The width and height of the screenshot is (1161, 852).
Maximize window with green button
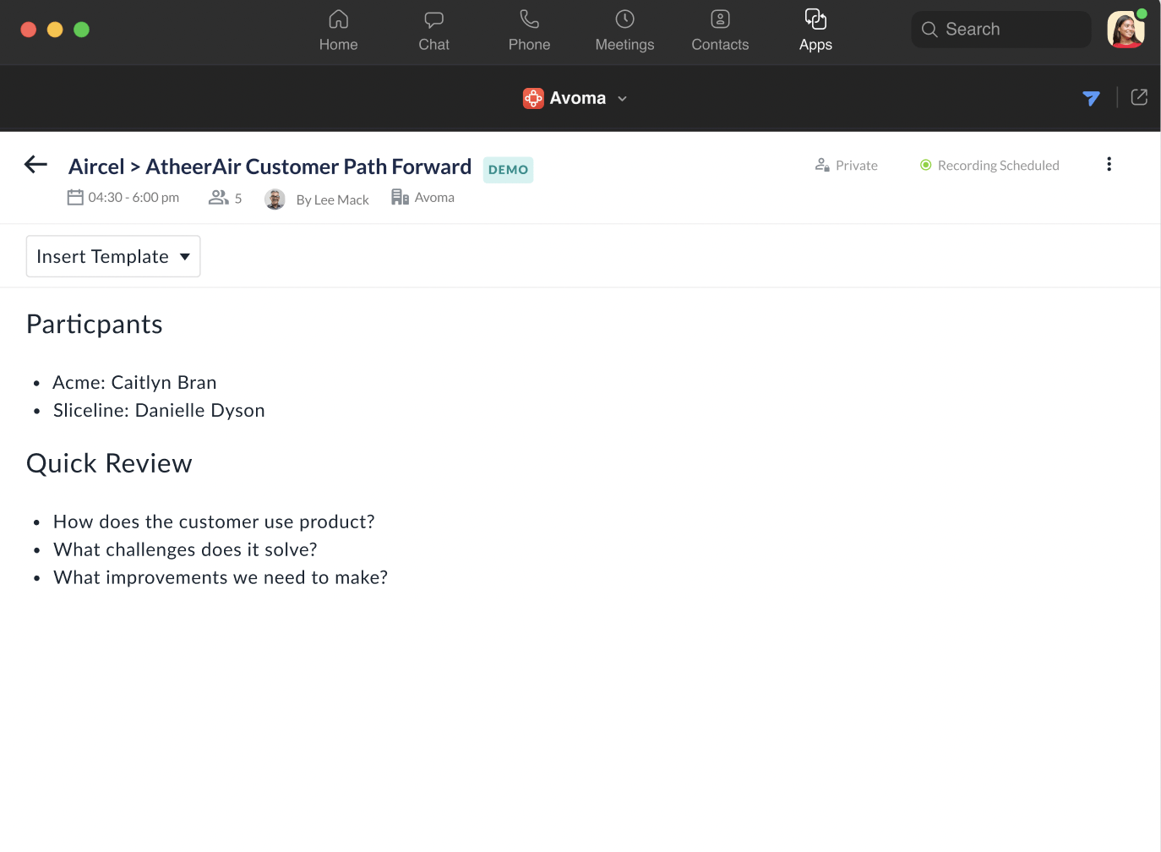(81, 30)
